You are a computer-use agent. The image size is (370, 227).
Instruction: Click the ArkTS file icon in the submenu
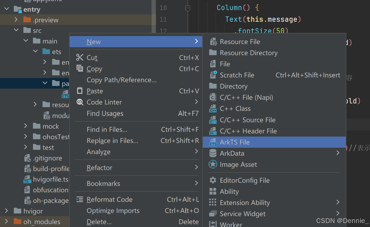pos(213,142)
